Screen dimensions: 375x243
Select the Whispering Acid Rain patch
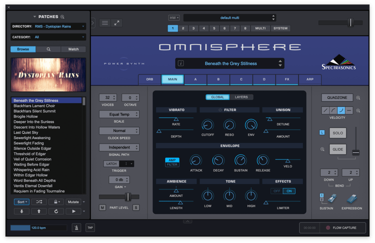[31, 170]
